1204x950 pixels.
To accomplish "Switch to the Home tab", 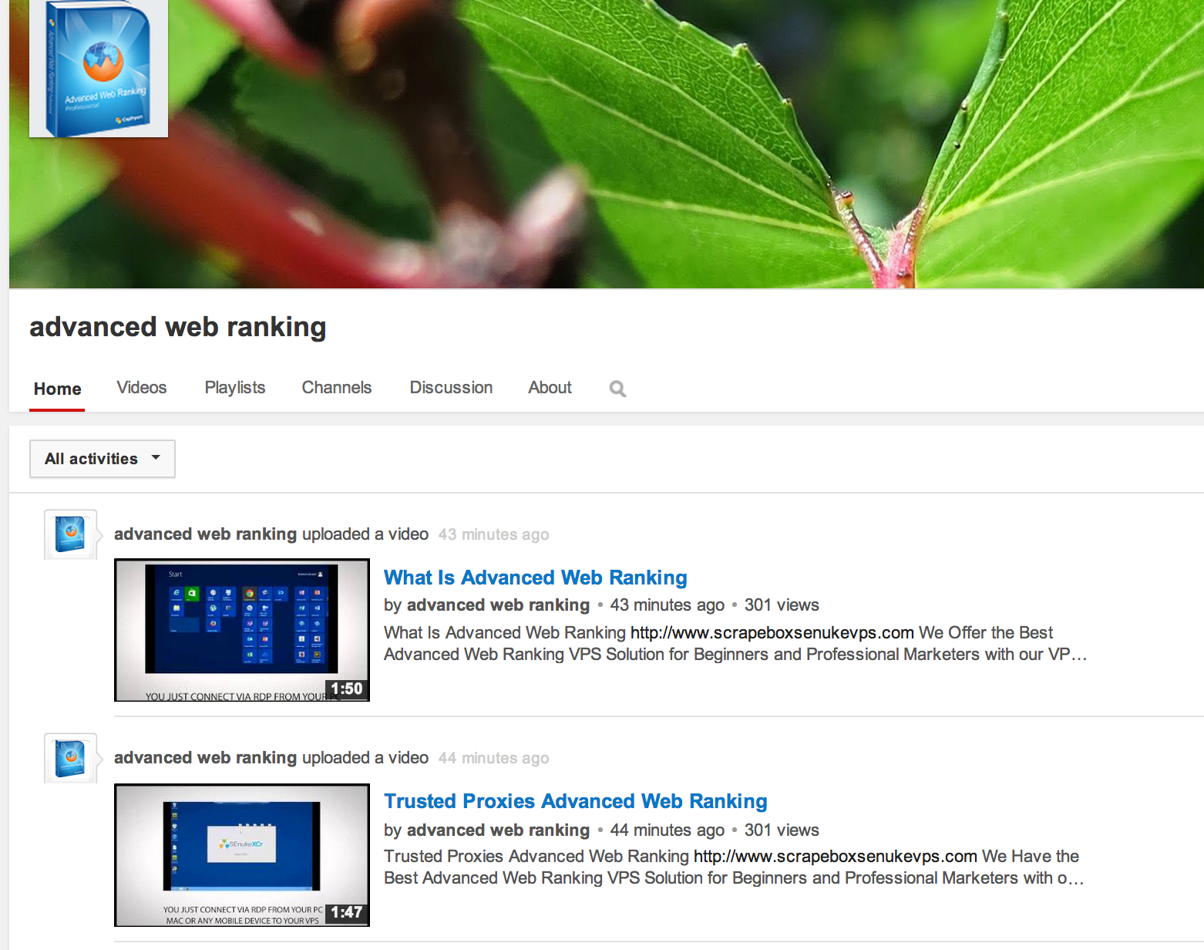I will pyautogui.click(x=57, y=389).
